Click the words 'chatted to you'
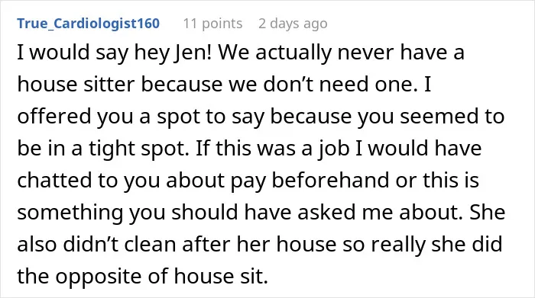This screenshot has width=535, height=298. [89, 180]
